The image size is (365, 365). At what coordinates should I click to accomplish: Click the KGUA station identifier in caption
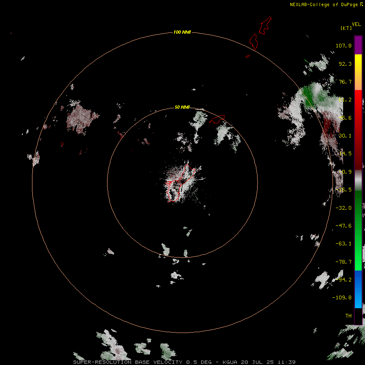230,362
